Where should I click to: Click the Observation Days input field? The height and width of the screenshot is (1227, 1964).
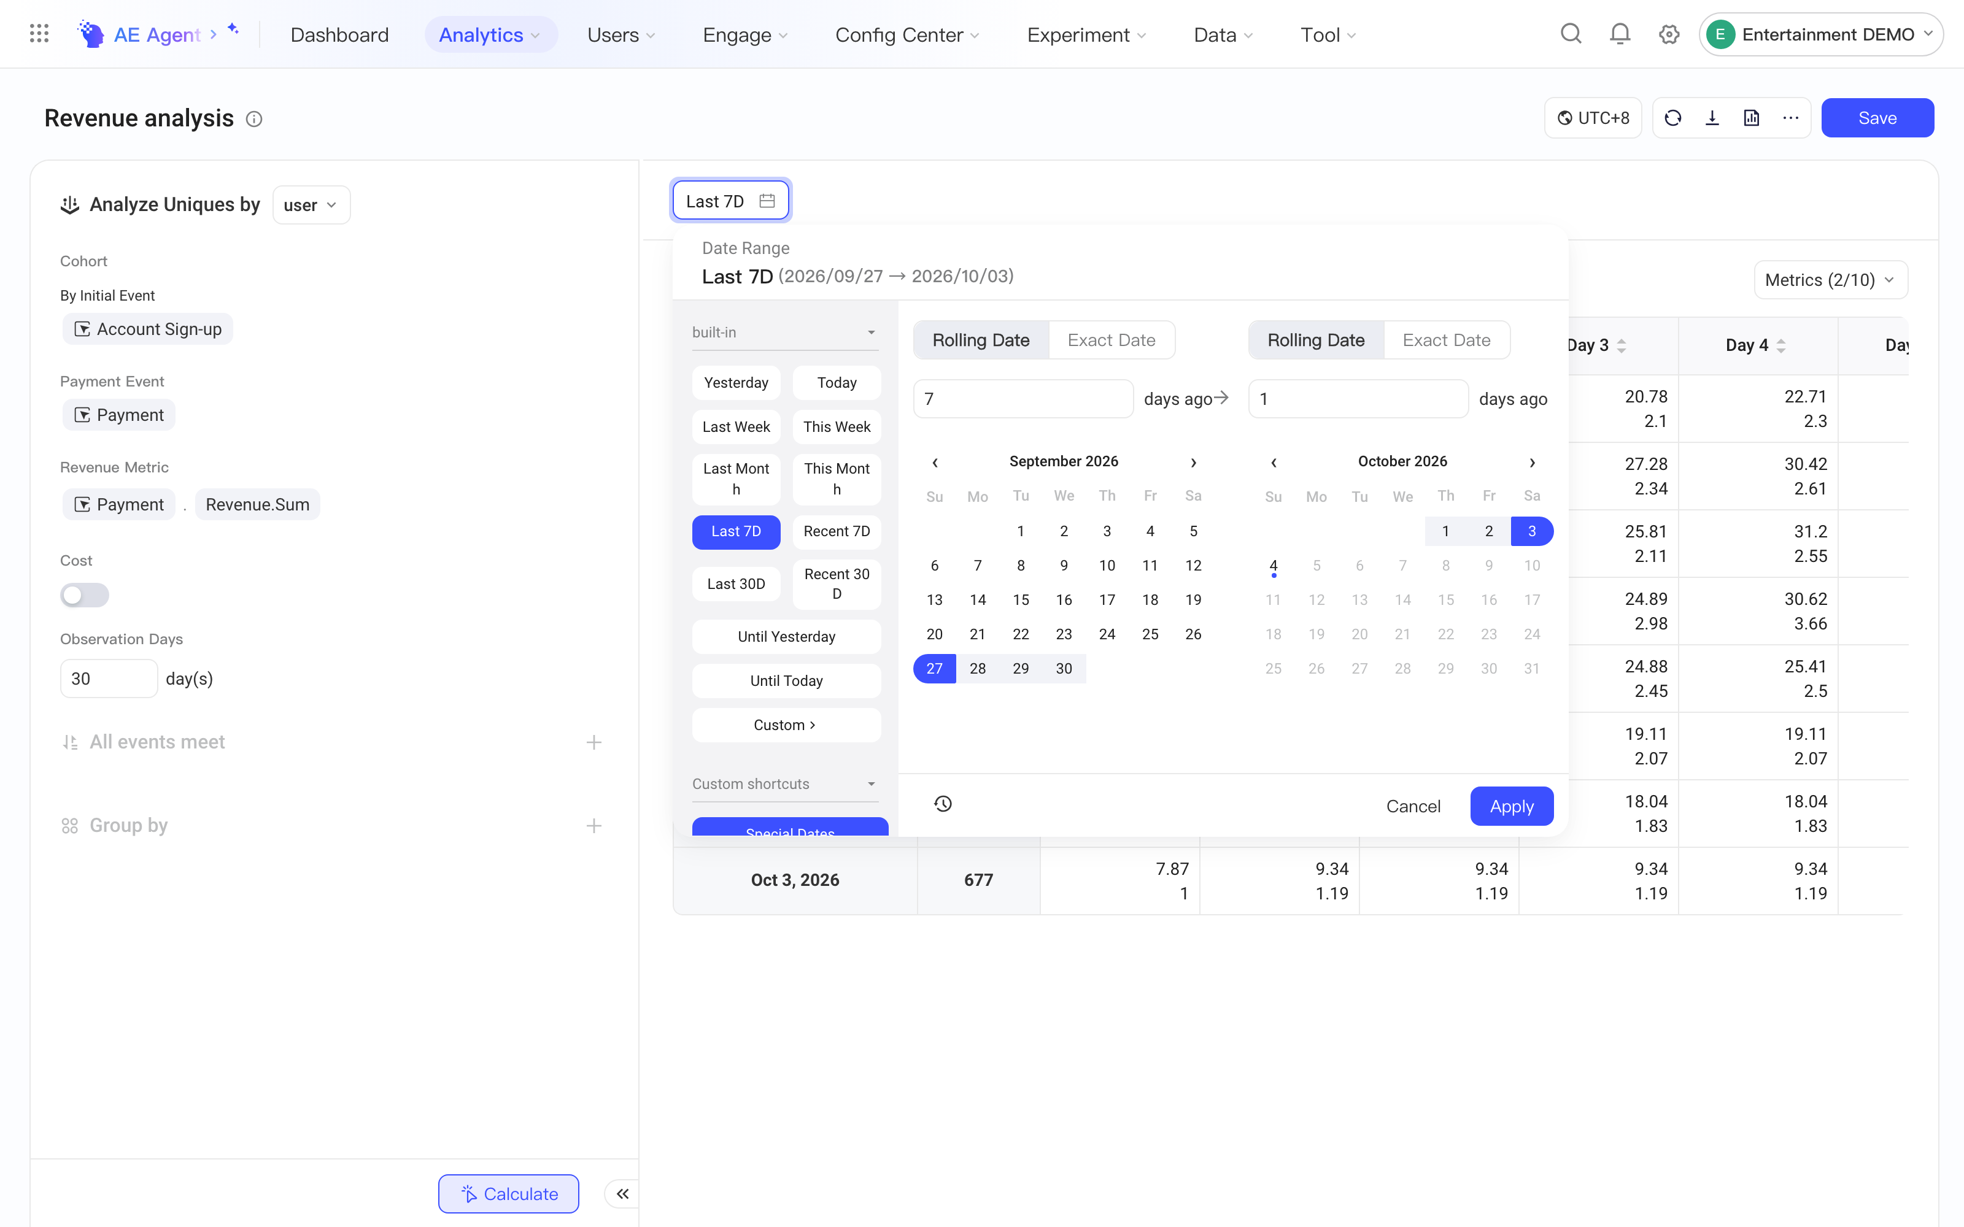(x=109, y=679)
